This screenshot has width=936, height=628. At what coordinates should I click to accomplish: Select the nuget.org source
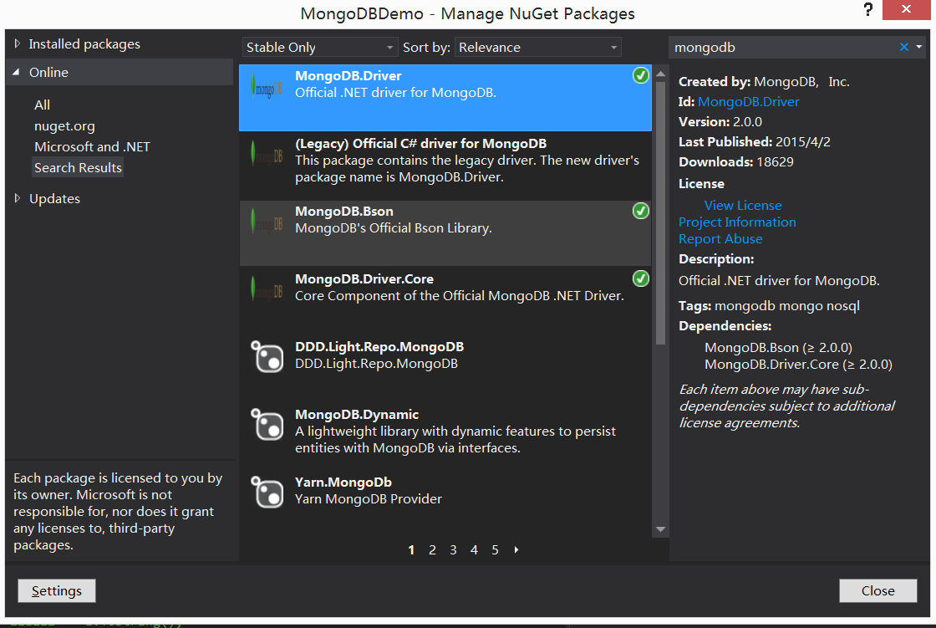[64, 126]
